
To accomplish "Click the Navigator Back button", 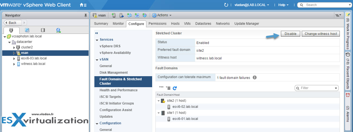I will [x=12, y=23].
